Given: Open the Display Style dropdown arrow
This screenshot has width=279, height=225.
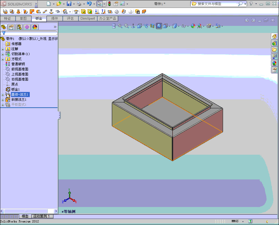Looking at the screenshot, I should (179, 26).
